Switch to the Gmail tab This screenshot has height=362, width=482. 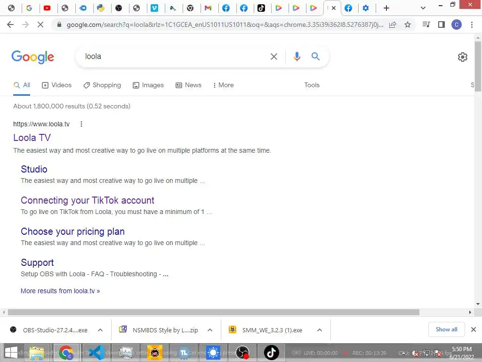pos(208,8)
